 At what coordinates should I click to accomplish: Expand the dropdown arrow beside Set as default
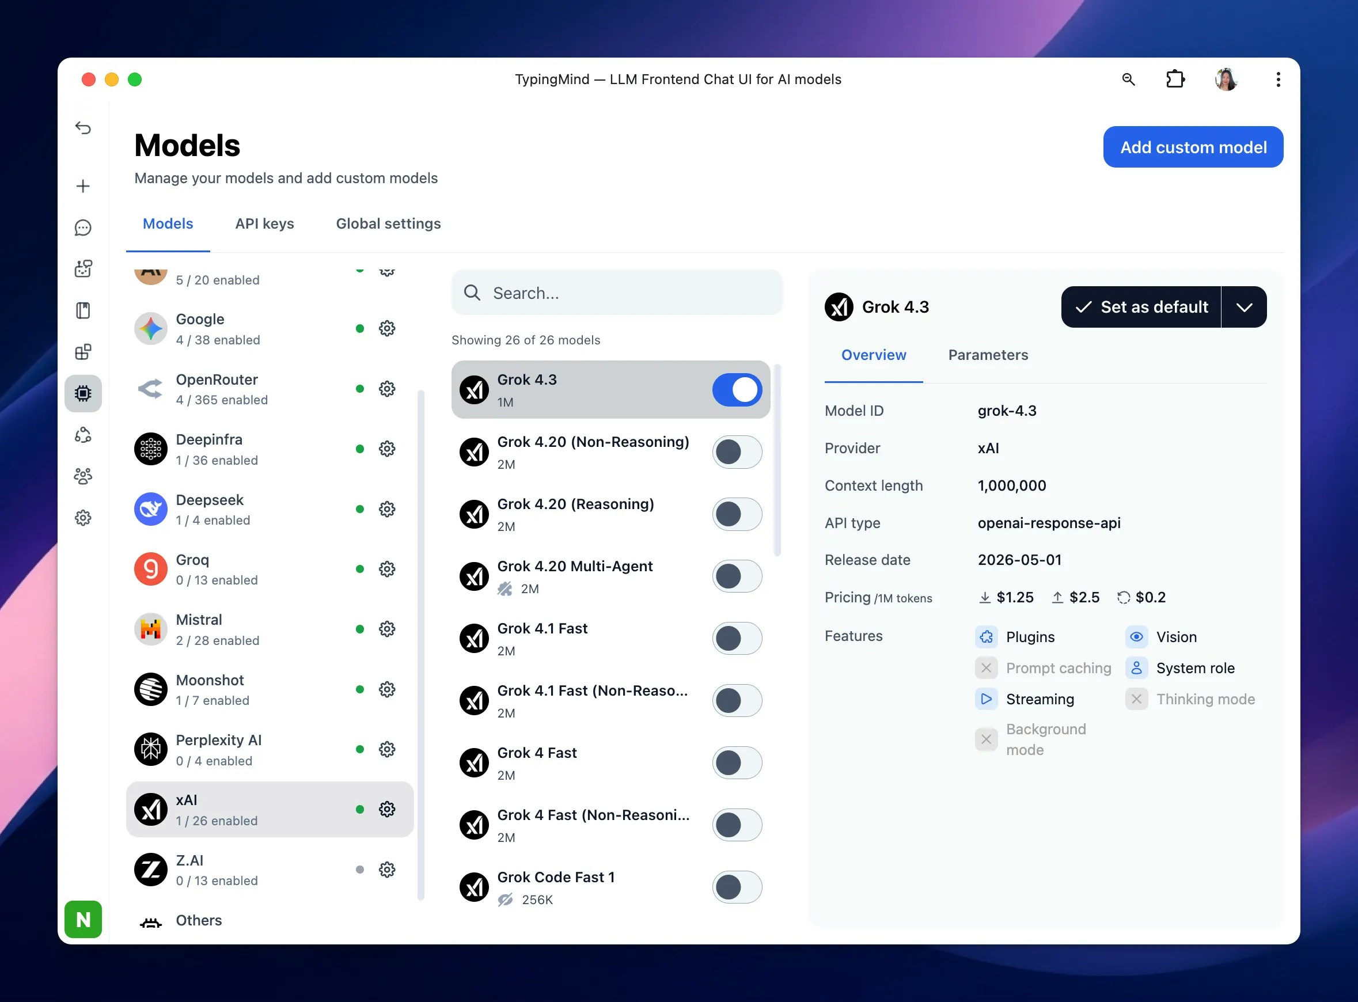tap(1244, 307)
